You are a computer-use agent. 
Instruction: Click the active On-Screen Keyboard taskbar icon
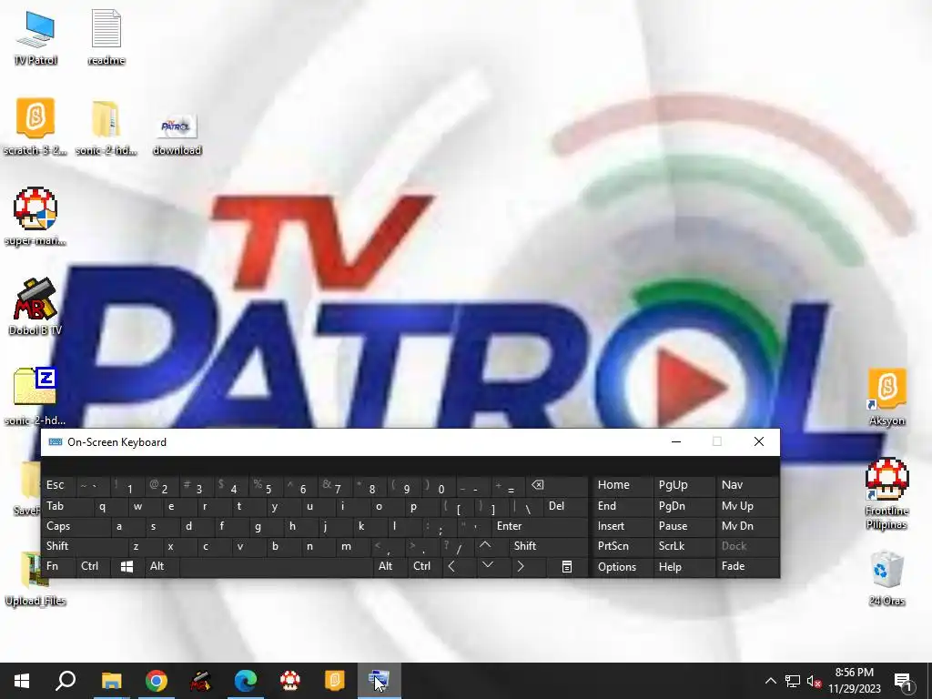380,681
